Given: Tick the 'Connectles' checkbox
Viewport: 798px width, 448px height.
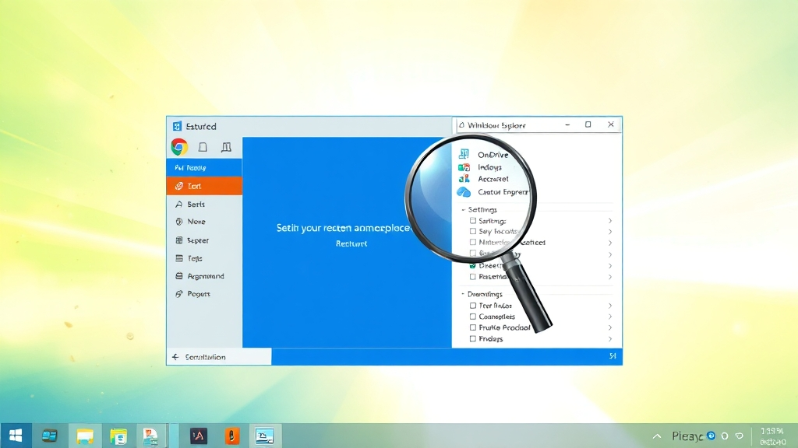Looking at the screenshot, I should pos(473,317).
